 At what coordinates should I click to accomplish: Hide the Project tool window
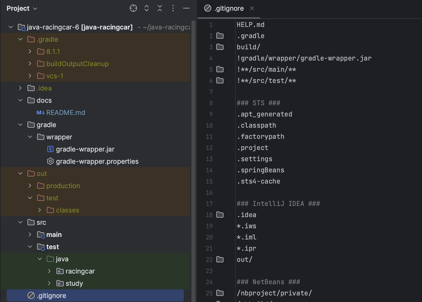(x=186, y=8)
